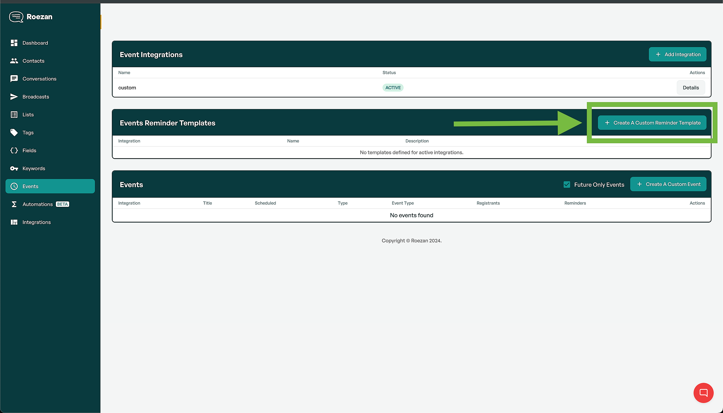
Task: Open the red chat support bubble
Action: (703, 393)
